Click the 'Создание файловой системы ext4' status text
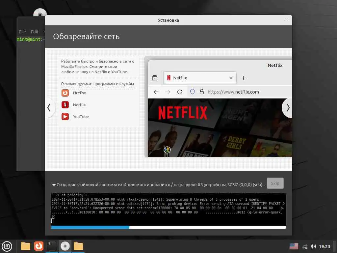Image resolution: width=337 pixels, height=253 pixels. (x=161, y=185)
